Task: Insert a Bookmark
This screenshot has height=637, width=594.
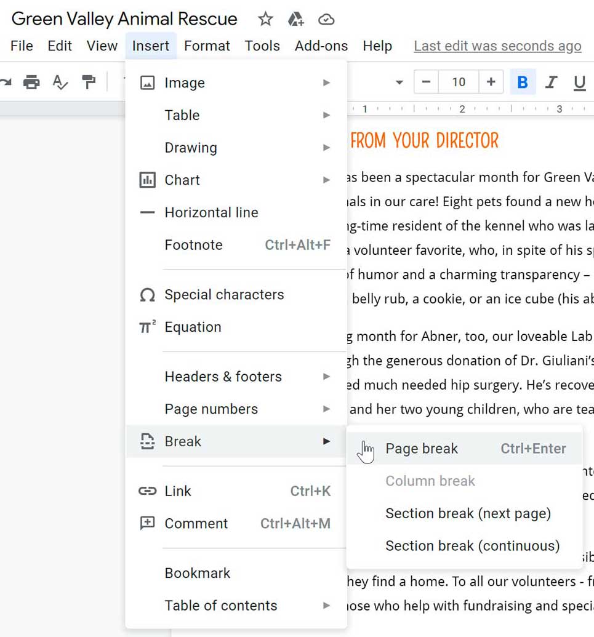Action: coord(236,573)
